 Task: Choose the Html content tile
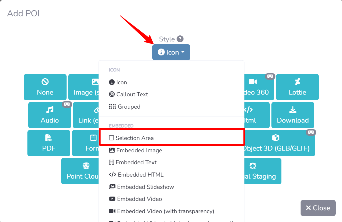coord(256,115)
